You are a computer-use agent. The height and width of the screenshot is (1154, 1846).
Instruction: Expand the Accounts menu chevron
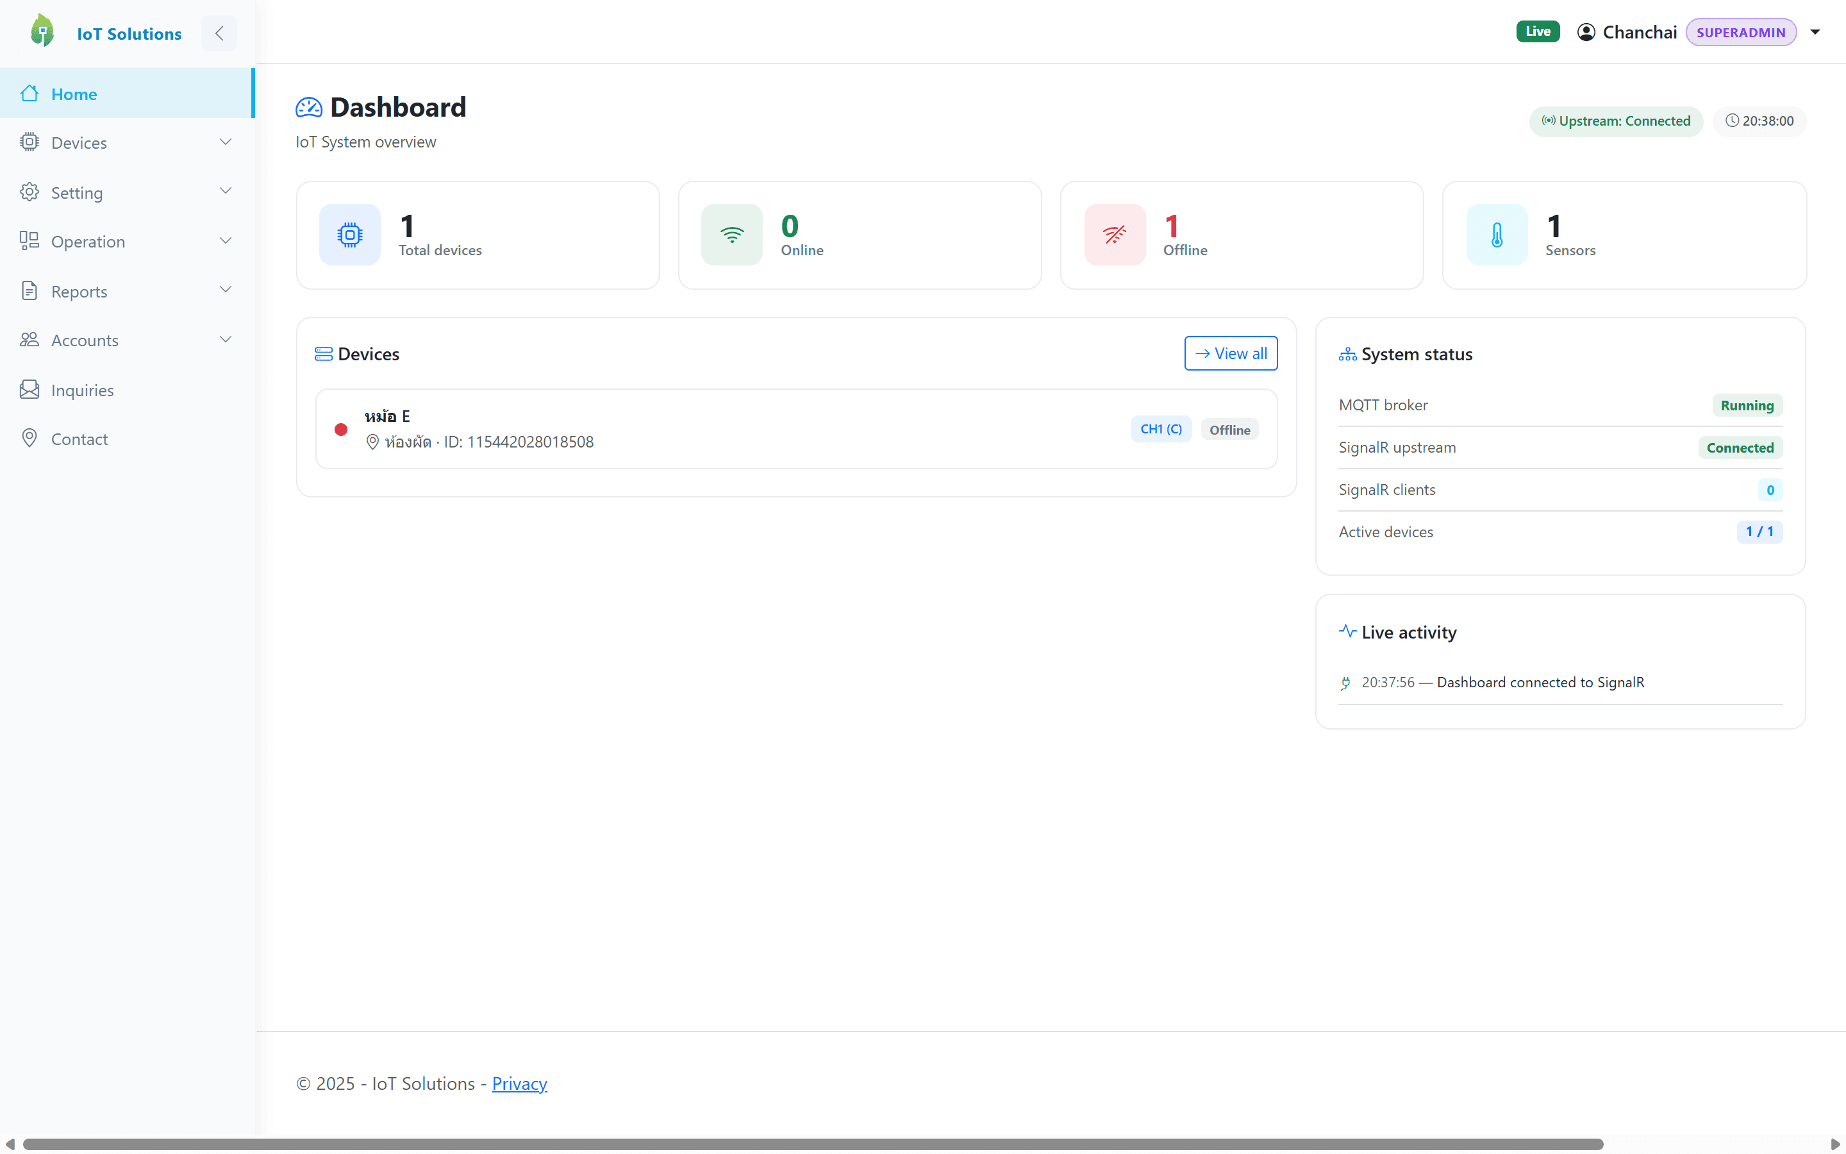point(226,339)
